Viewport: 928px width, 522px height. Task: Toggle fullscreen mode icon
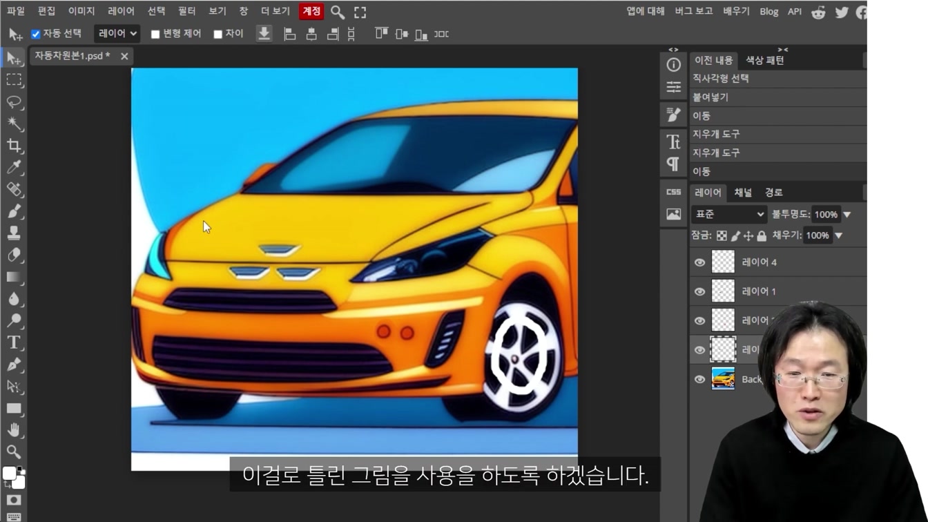point(360,12)
